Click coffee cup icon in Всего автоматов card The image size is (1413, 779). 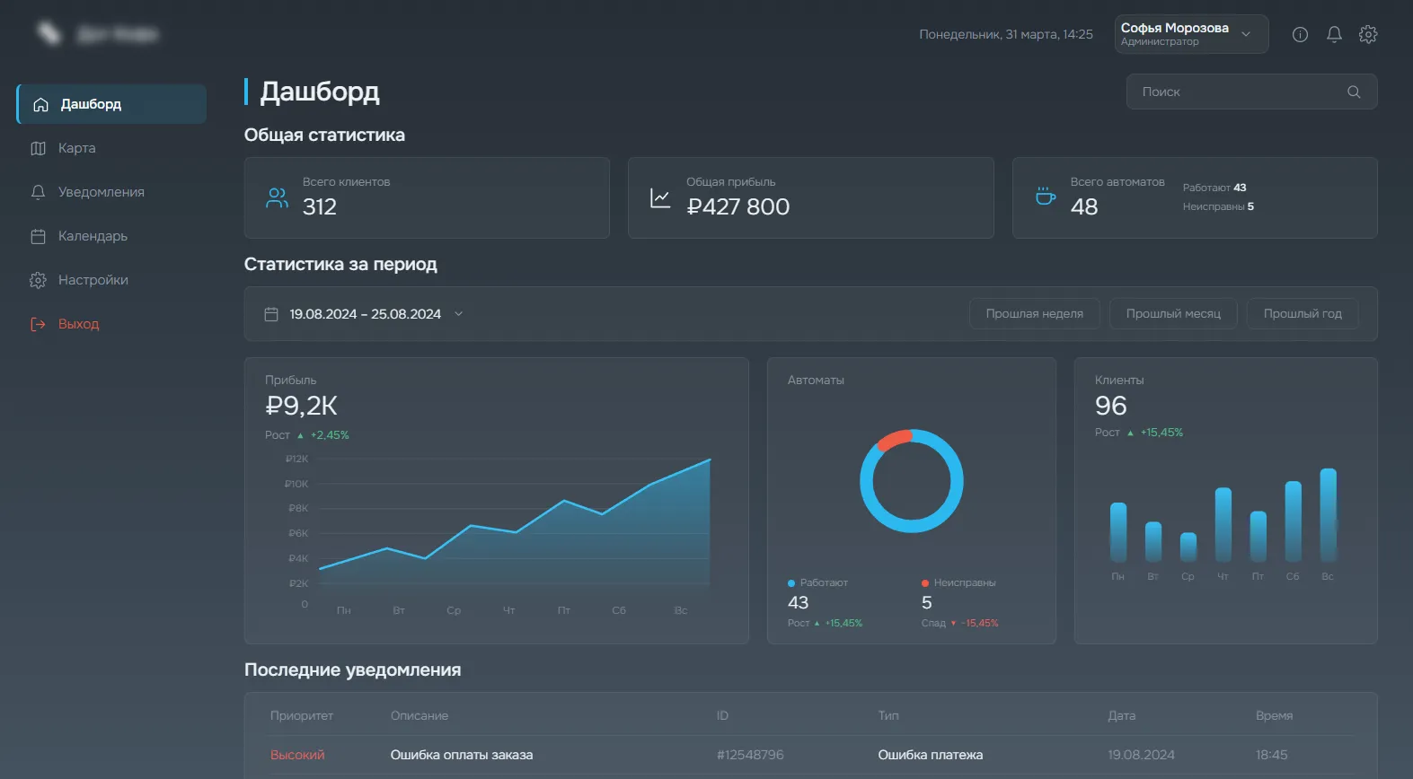click(x=1045, y=196)
